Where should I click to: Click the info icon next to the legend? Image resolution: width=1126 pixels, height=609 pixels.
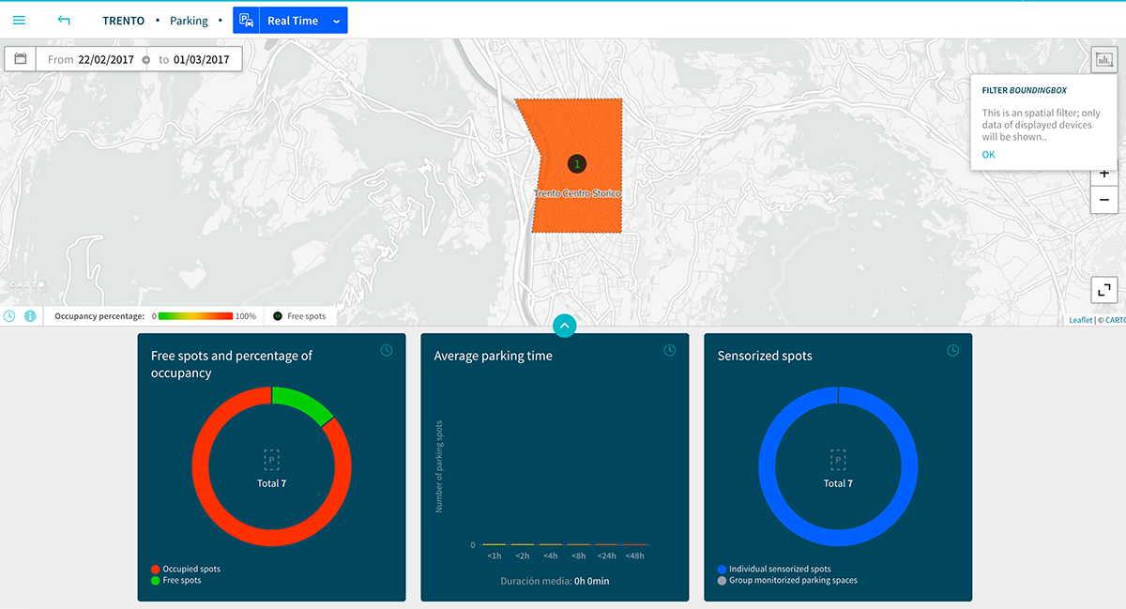coord(29,315)
